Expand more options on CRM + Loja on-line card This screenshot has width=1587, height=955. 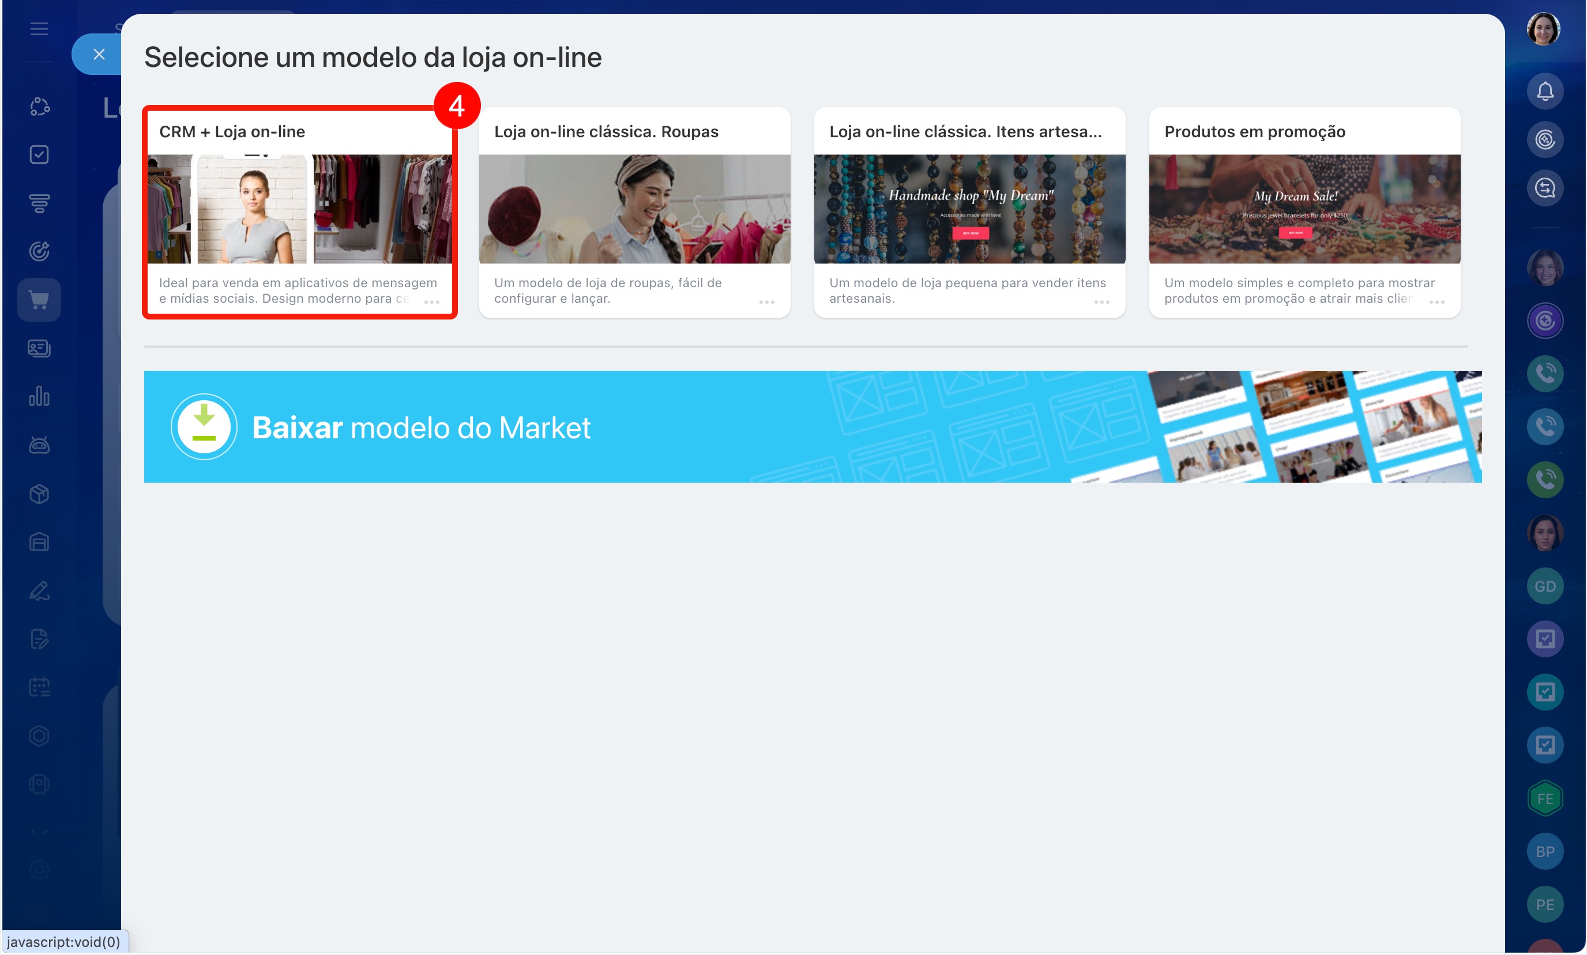[432, 302]
